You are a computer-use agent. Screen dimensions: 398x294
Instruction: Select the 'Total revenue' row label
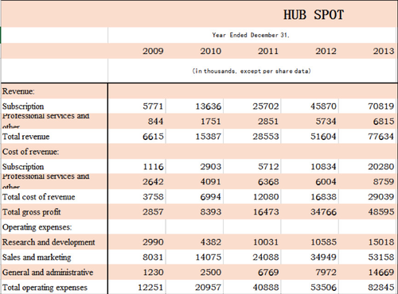click(25, 137)
